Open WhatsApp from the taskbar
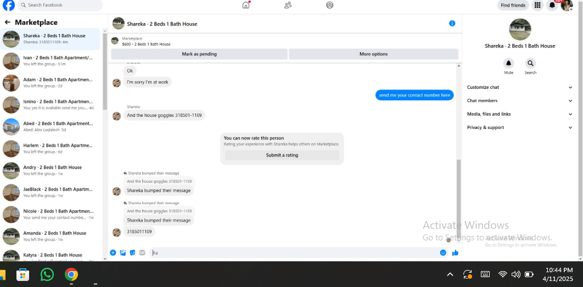The image size is (583, 287). [x=47, y=275]
